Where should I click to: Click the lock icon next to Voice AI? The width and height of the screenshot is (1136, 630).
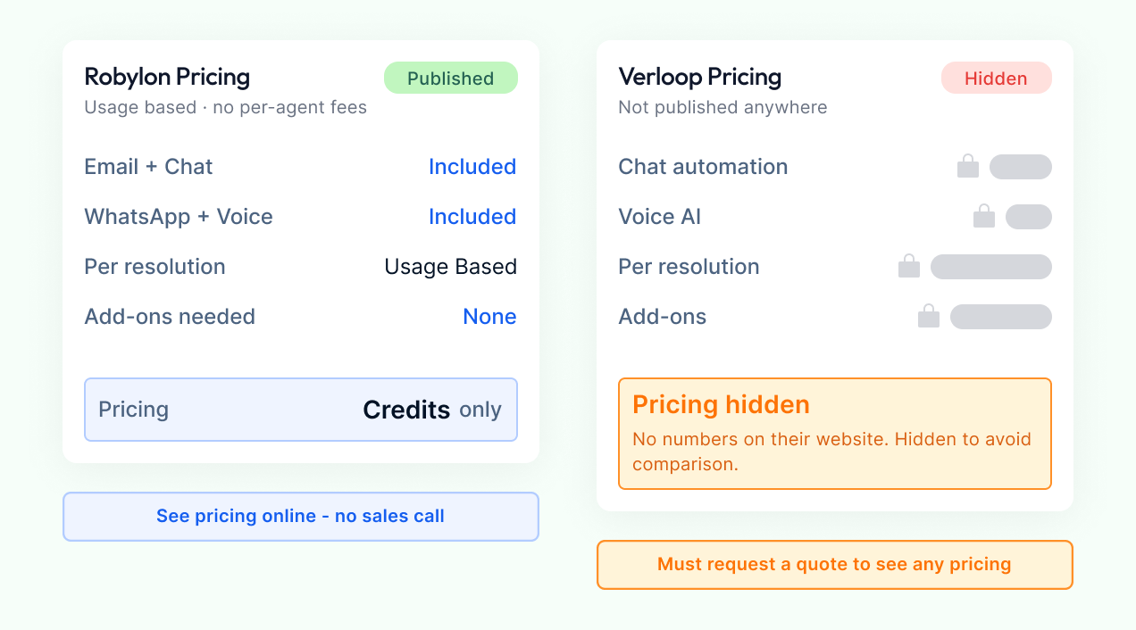[984, 217]
